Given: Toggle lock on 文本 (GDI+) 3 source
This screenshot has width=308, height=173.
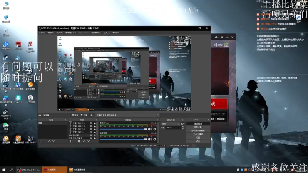Looking at the screenshot, I should coord(94,126).
